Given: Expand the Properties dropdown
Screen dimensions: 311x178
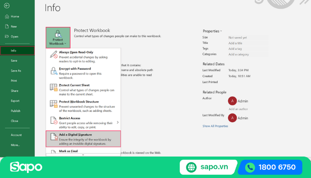Looking at the screenshot, I should 212,31.
